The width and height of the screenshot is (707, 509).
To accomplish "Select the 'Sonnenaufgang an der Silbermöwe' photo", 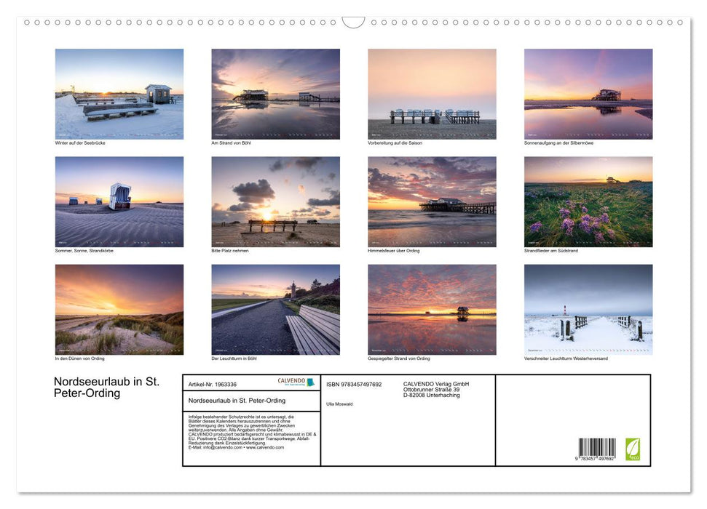I will pyautogui.click(x=588, y=94).
